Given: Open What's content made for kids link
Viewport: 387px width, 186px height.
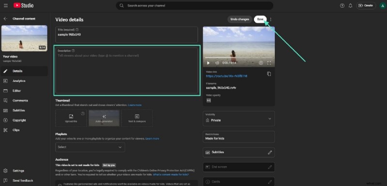Looking at the screenshot, I should point(171,175).
